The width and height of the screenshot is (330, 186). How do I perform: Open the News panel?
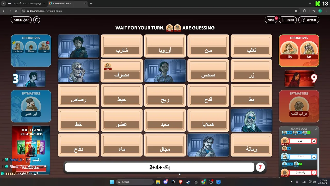pos(271,20)
